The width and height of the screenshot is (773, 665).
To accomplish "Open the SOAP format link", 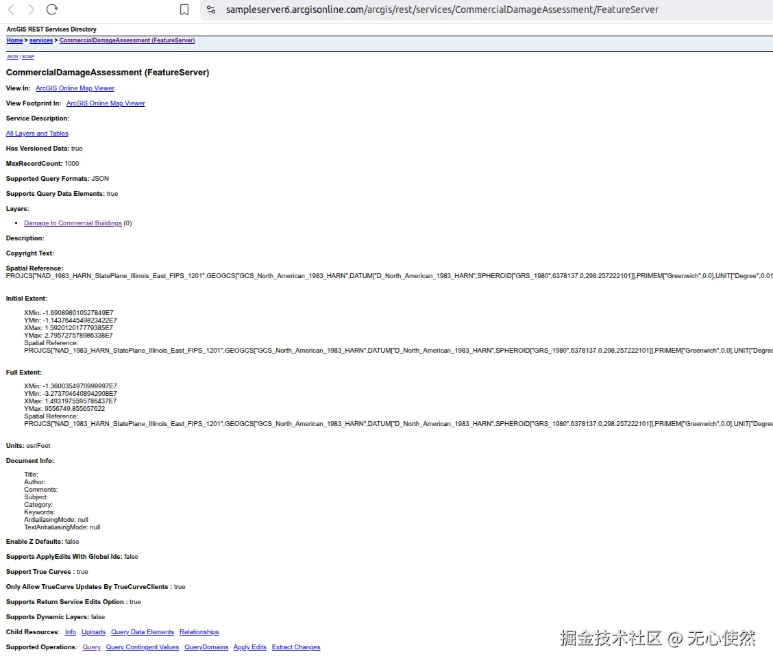I will (x=28, y=57).
